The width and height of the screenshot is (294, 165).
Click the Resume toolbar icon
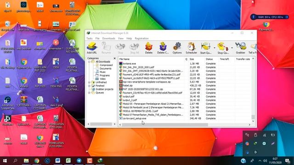coord(106,48)
